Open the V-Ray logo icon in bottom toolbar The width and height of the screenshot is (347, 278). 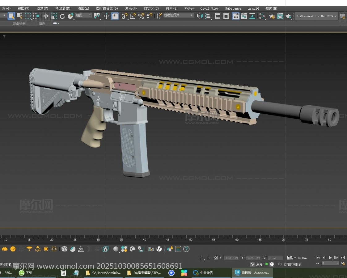[x=159, y=249]
